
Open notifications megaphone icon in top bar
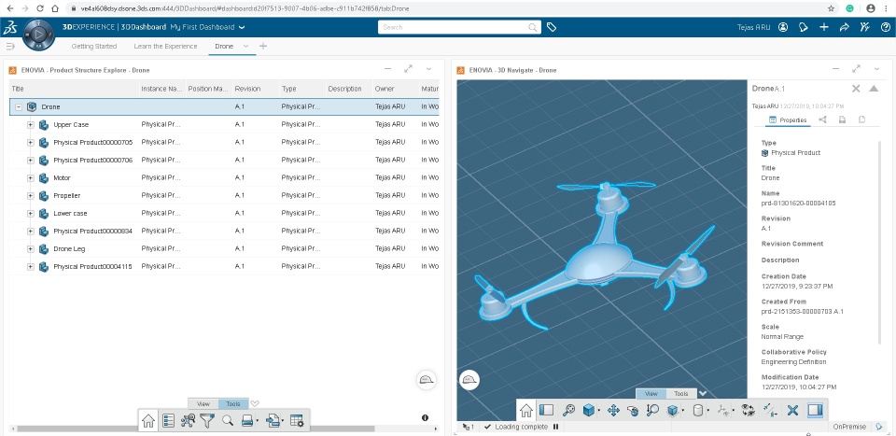coord(804,27)
